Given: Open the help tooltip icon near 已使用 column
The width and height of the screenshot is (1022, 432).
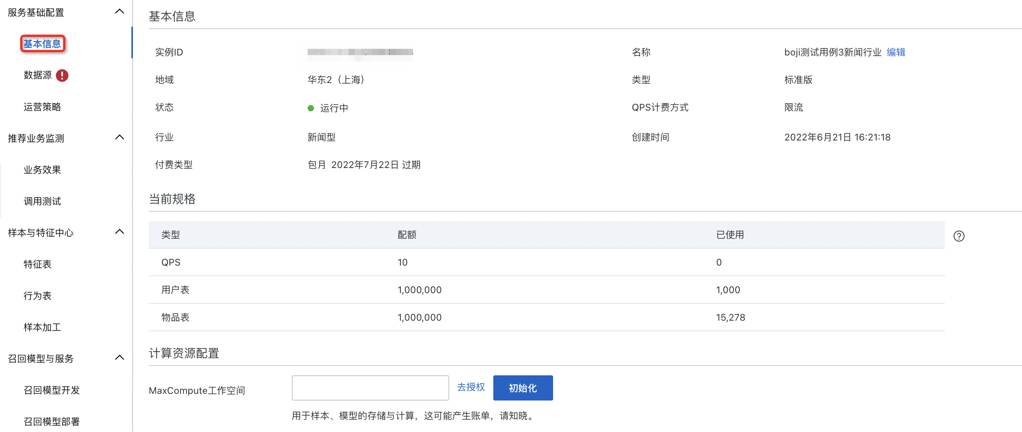Looking at the screenshot, I should [960, 236].
